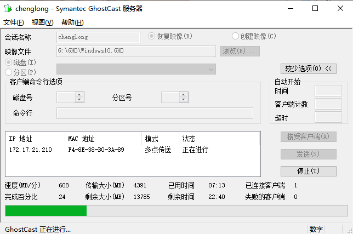Minimize the GhostCast window

(x=291, y=9)
